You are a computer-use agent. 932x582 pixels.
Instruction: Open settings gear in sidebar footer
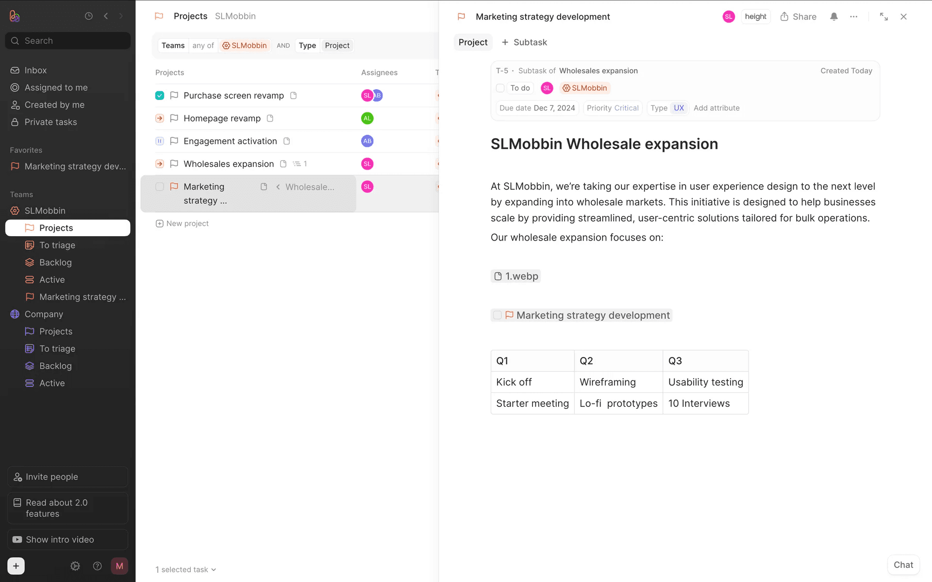[x=75, y=566]
